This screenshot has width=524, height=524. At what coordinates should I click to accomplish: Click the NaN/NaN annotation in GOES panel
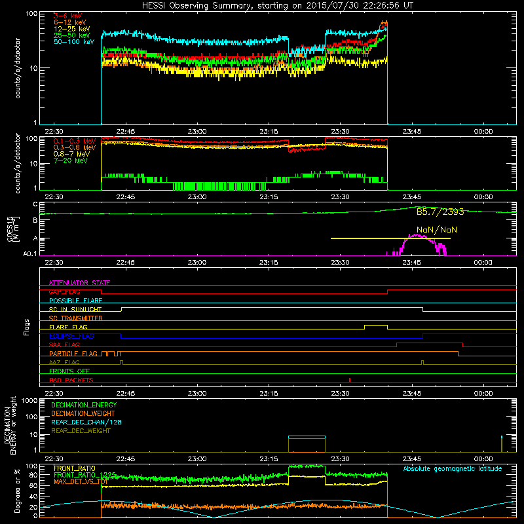(437, 230)
